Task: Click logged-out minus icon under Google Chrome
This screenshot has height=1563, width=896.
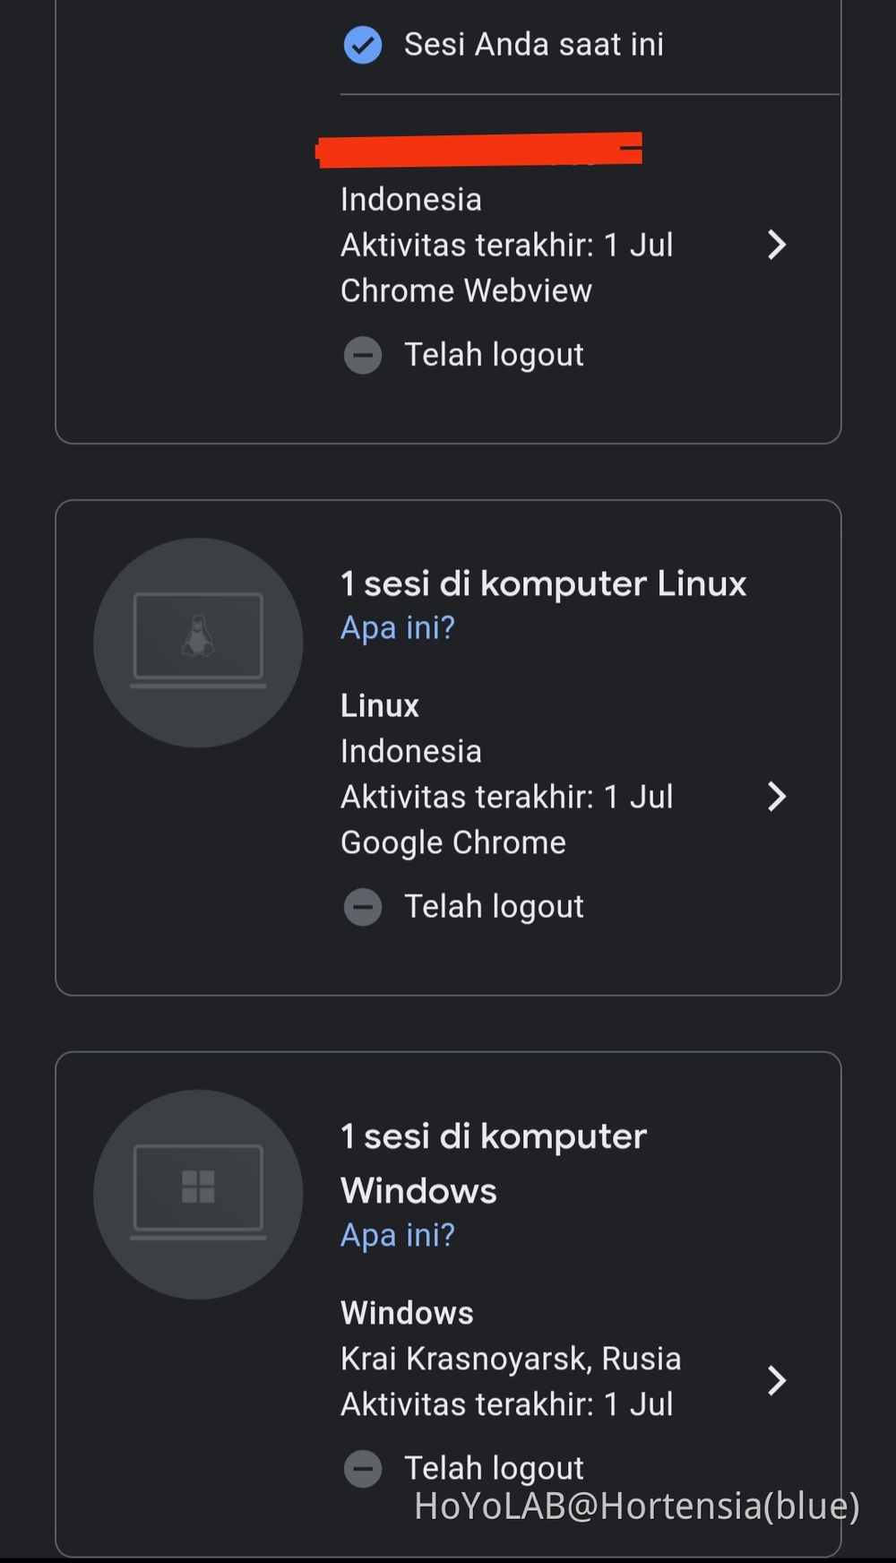Action: tap(363, 907)
